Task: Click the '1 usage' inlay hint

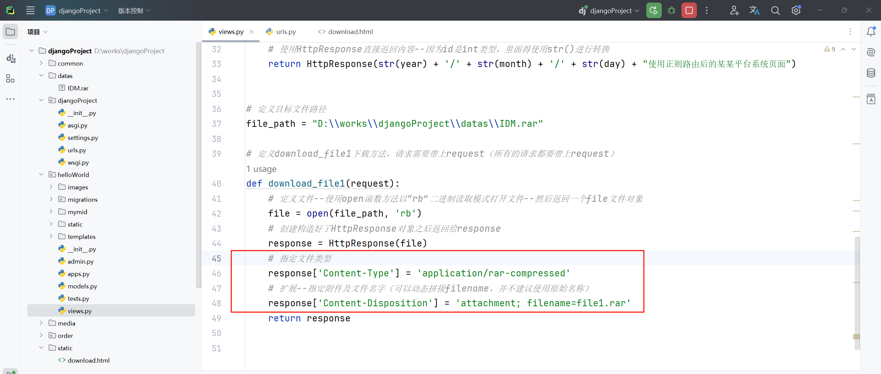Action: [x=261, y=169]
